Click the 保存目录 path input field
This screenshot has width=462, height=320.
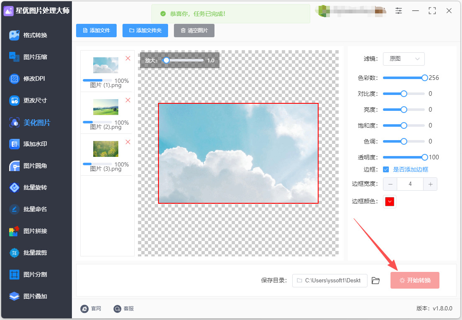pyautogui.click(x=330, y=281)
